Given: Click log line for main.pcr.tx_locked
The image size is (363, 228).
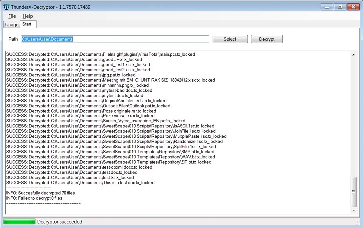Looking at the screenshot, I should (x=101, y=54).
